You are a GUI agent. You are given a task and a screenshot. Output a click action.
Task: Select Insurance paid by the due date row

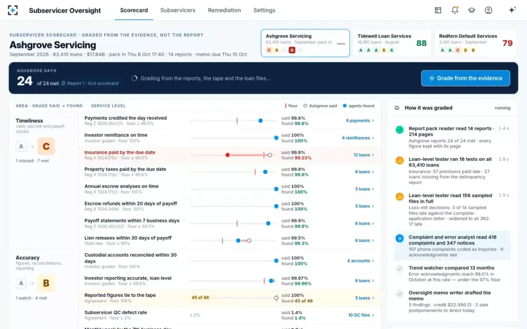tap(230, 155)
